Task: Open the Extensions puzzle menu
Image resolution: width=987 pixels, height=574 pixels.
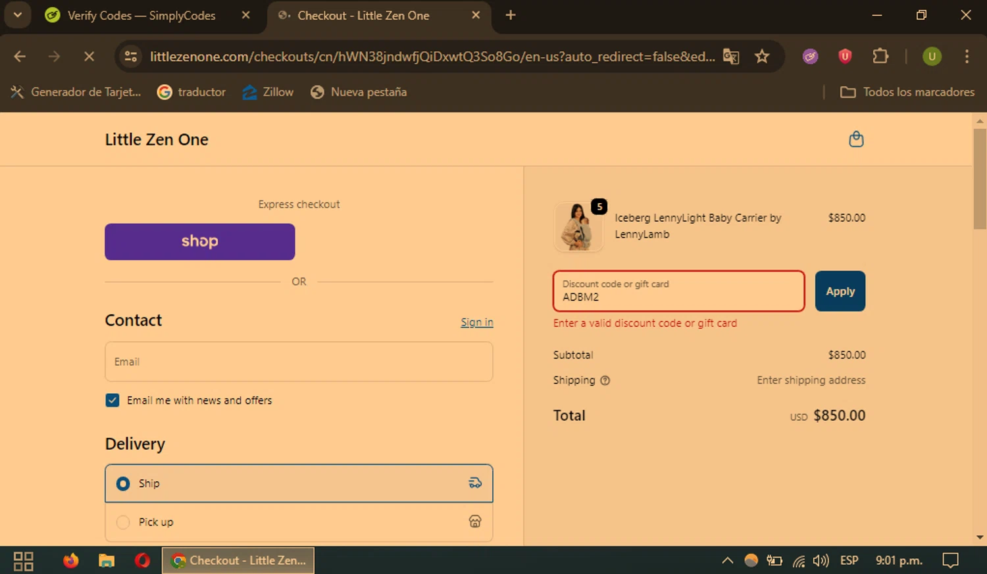Action: point(880,57)
